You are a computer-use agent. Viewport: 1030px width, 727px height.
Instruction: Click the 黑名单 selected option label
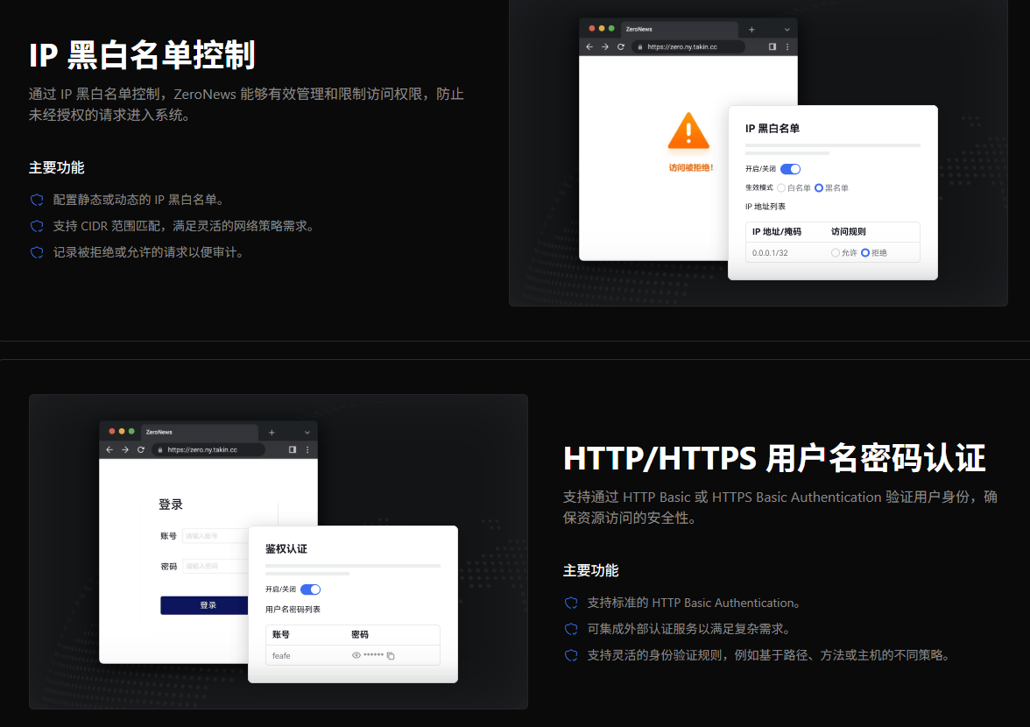pos(836,188)
